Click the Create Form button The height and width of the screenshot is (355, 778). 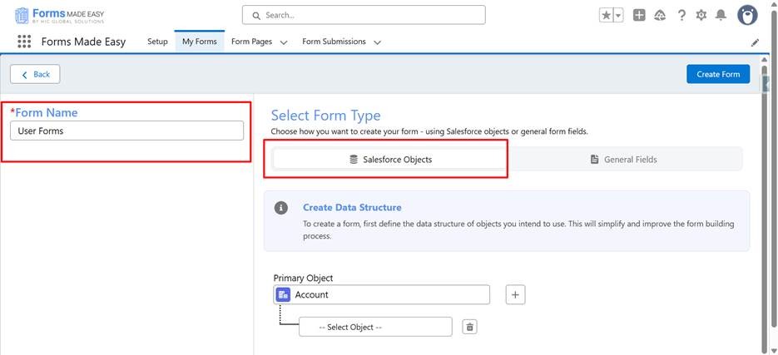(717, 74)
